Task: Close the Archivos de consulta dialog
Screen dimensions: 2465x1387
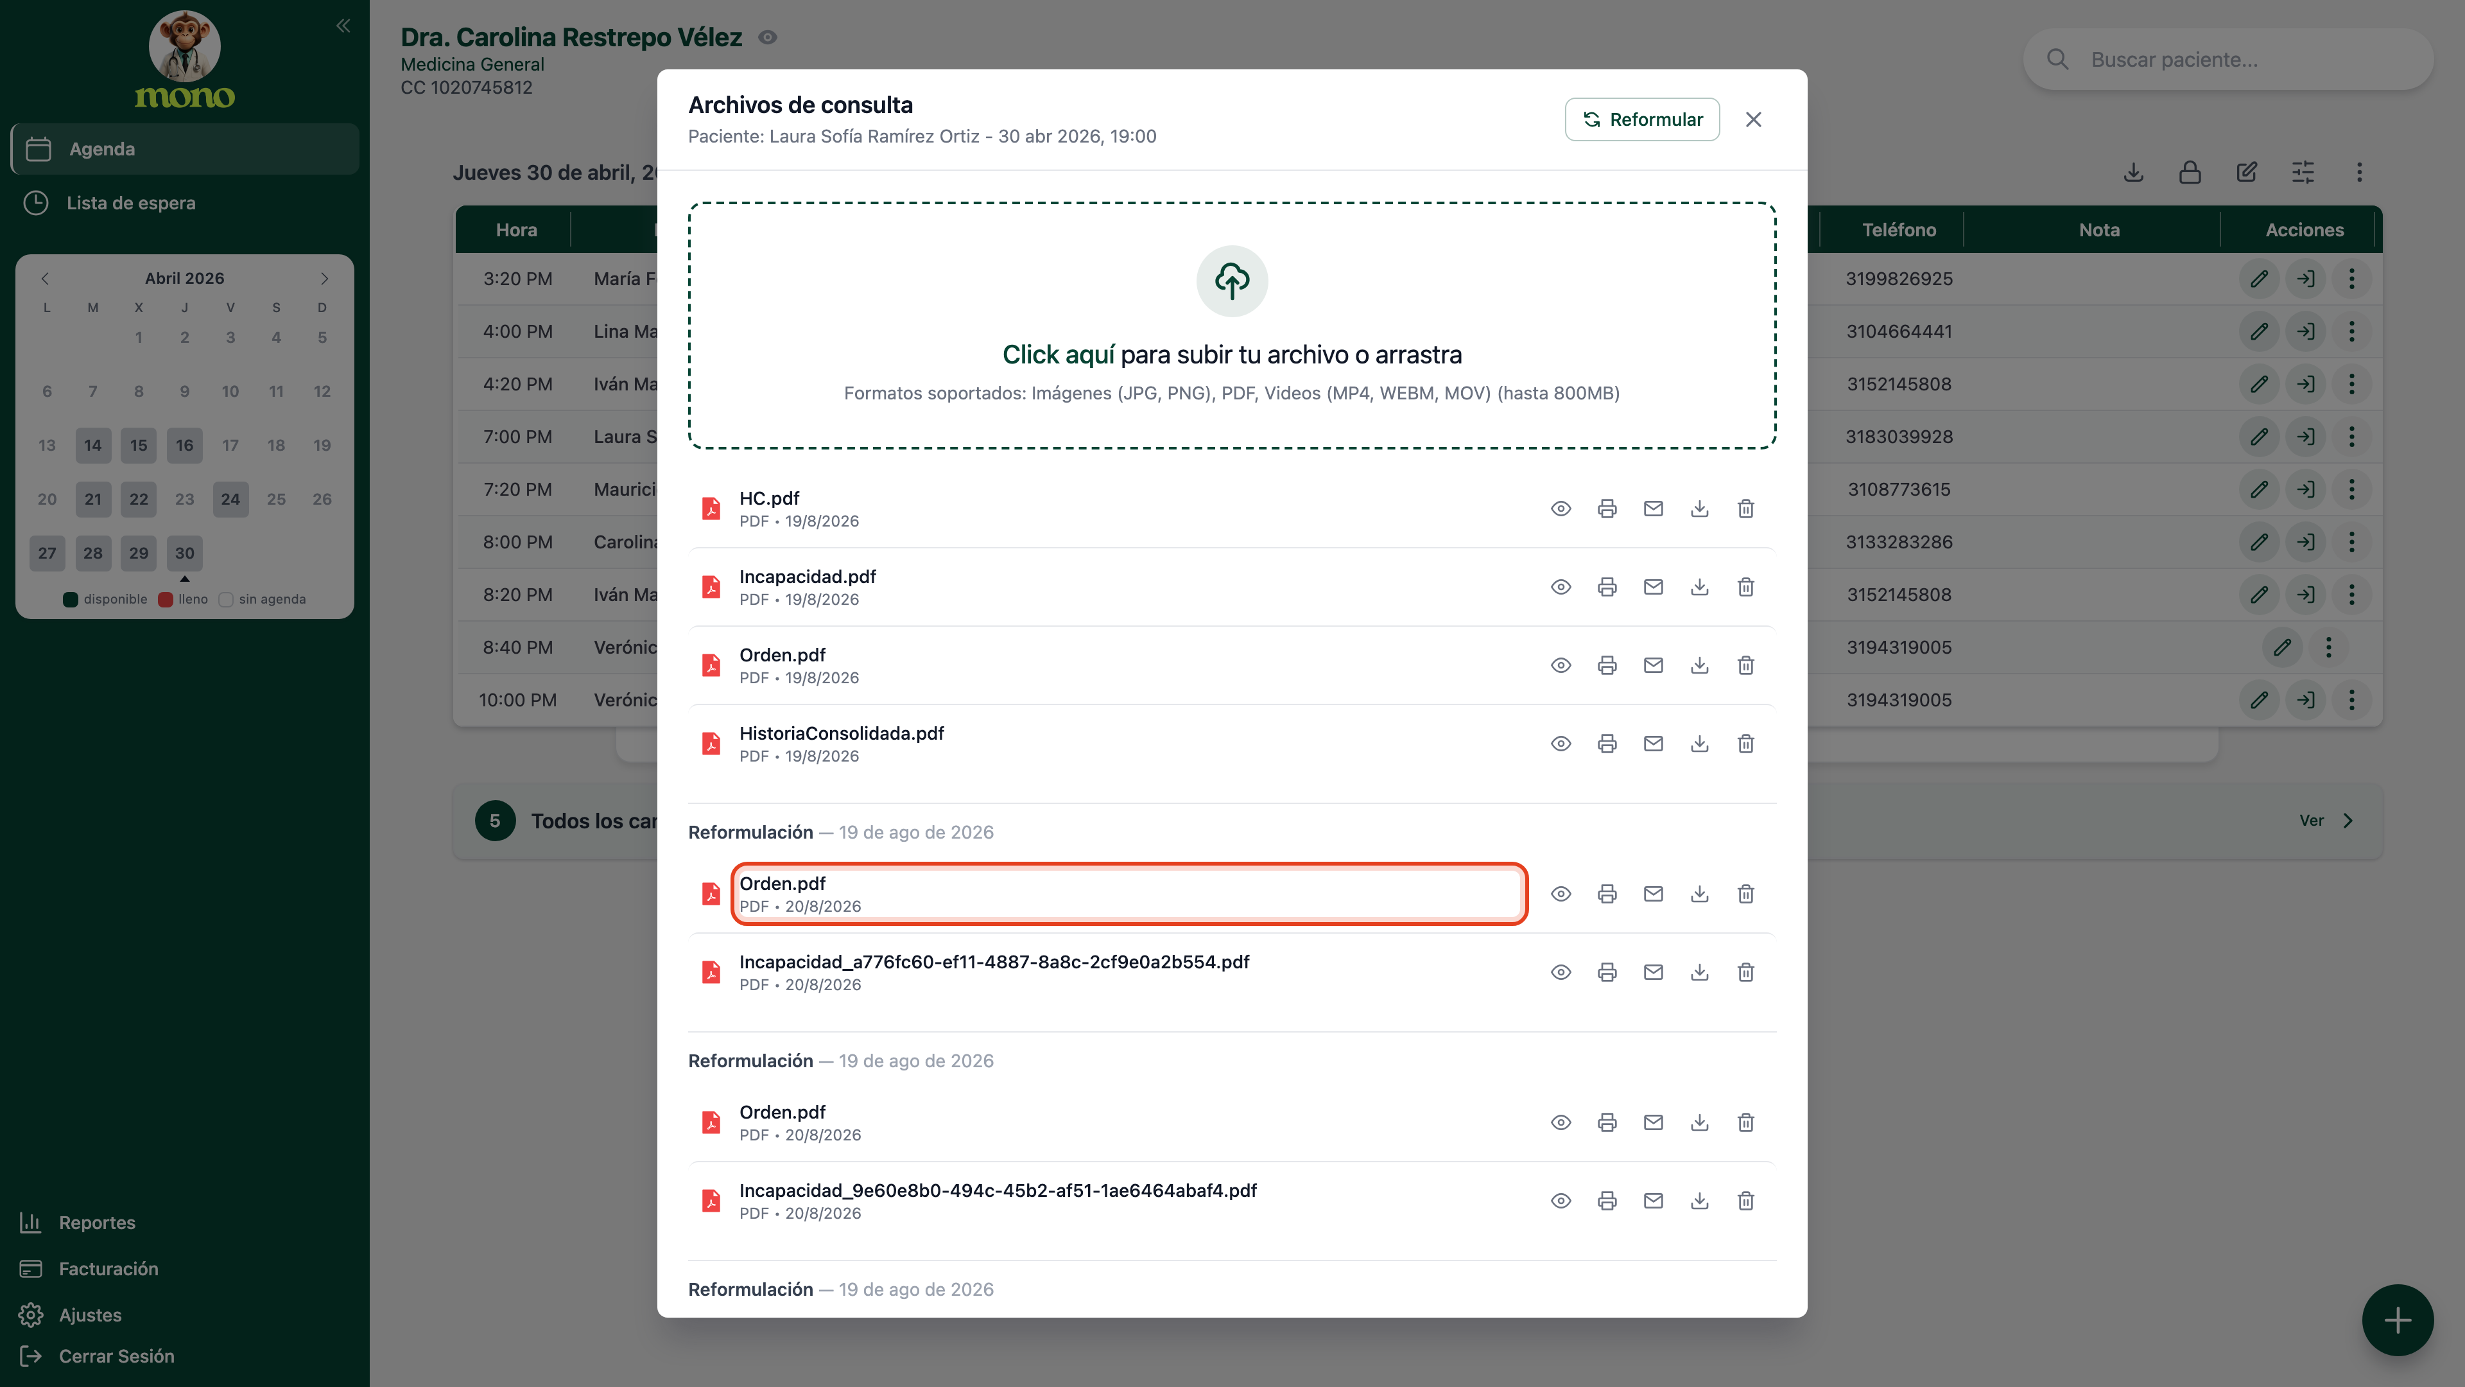Action: 1753,119
